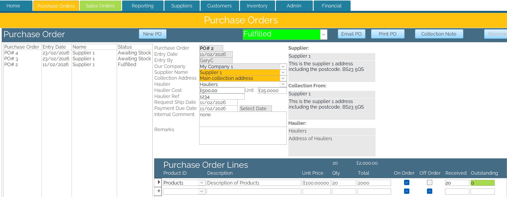This screenshot has width=507, height=197.
Task: Open the Admin tab
Action: click(294, 6)
